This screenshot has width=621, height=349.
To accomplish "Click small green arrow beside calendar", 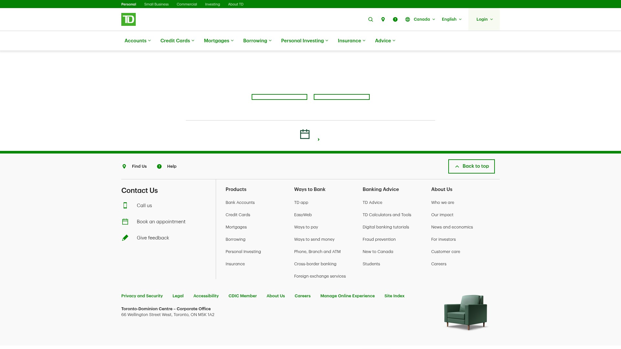I will pos(319,140).
